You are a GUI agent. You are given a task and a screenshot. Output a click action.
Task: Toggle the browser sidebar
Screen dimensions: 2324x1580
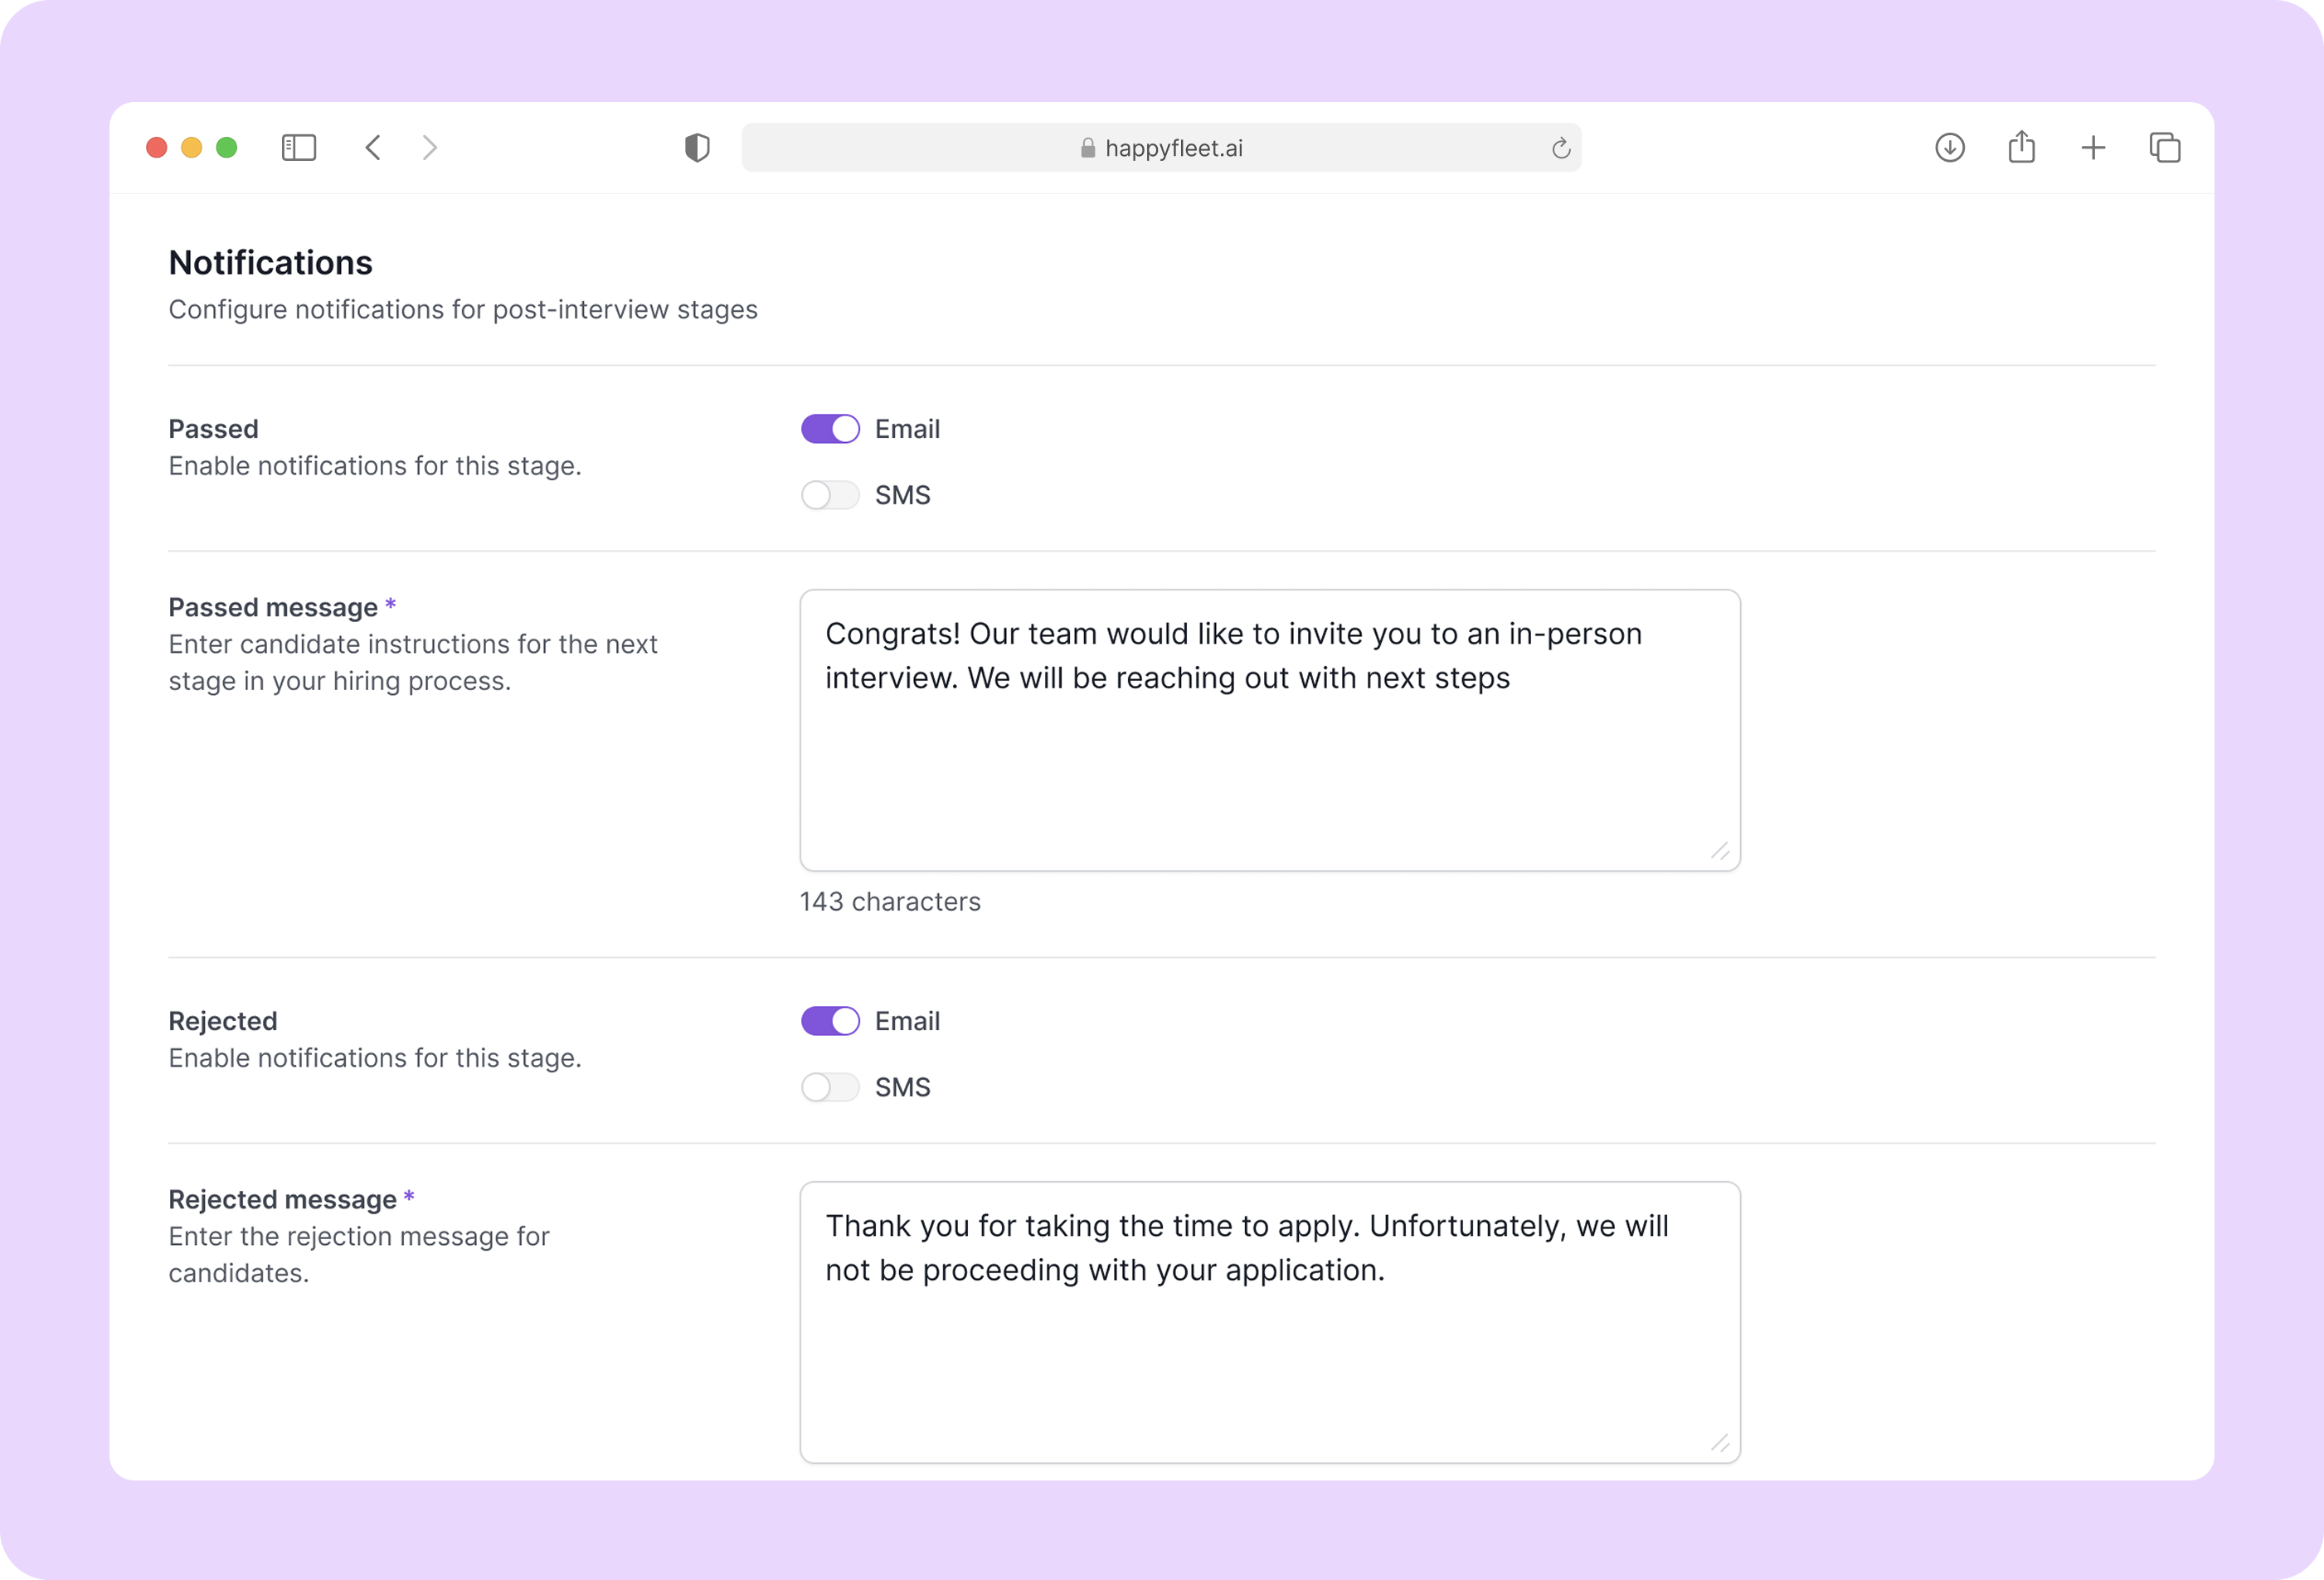(298, 147)
